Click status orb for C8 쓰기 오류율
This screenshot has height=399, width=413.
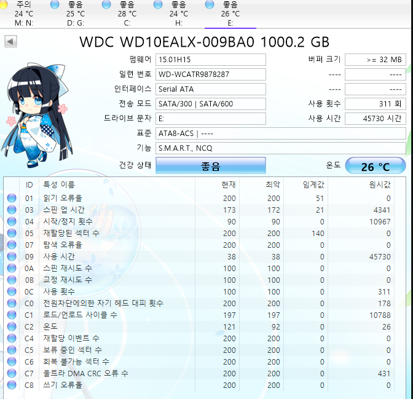click(12, 385)
